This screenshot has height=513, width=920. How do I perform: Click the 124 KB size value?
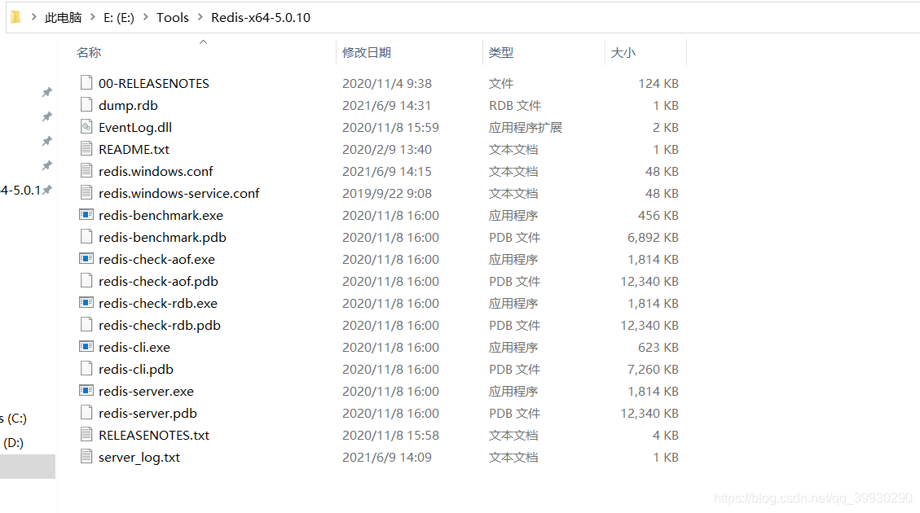658,83
